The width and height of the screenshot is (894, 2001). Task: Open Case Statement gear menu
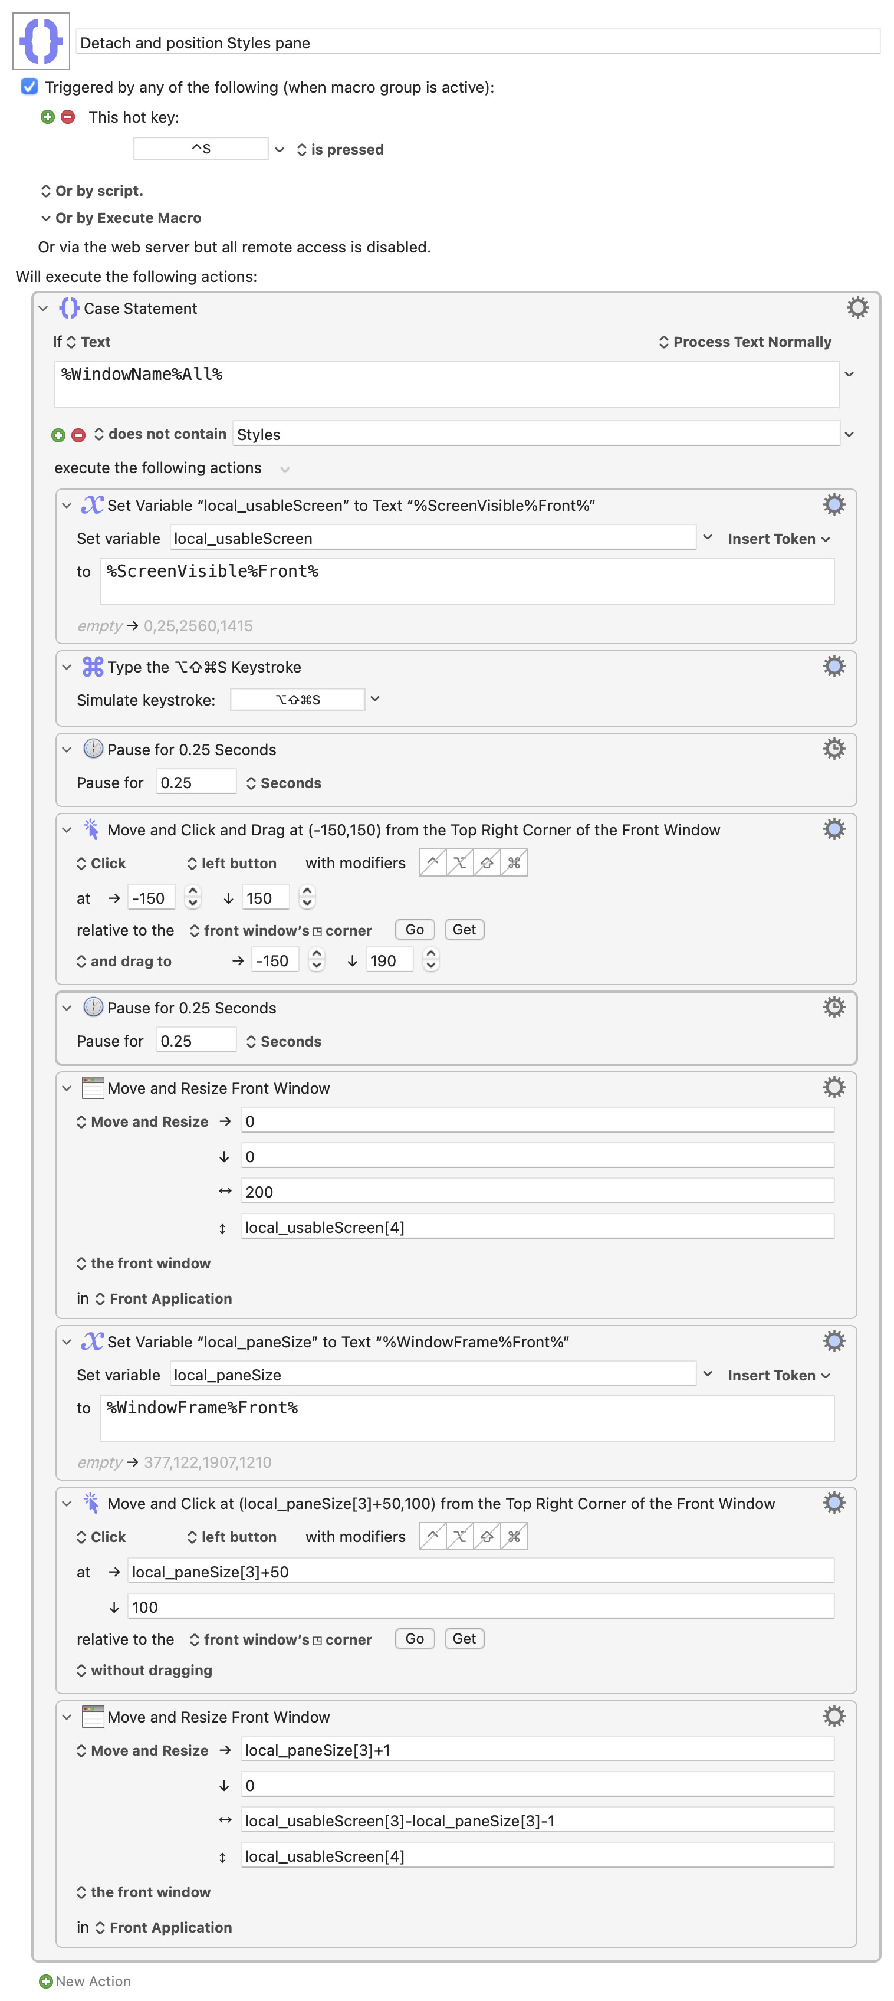point(857,307)
